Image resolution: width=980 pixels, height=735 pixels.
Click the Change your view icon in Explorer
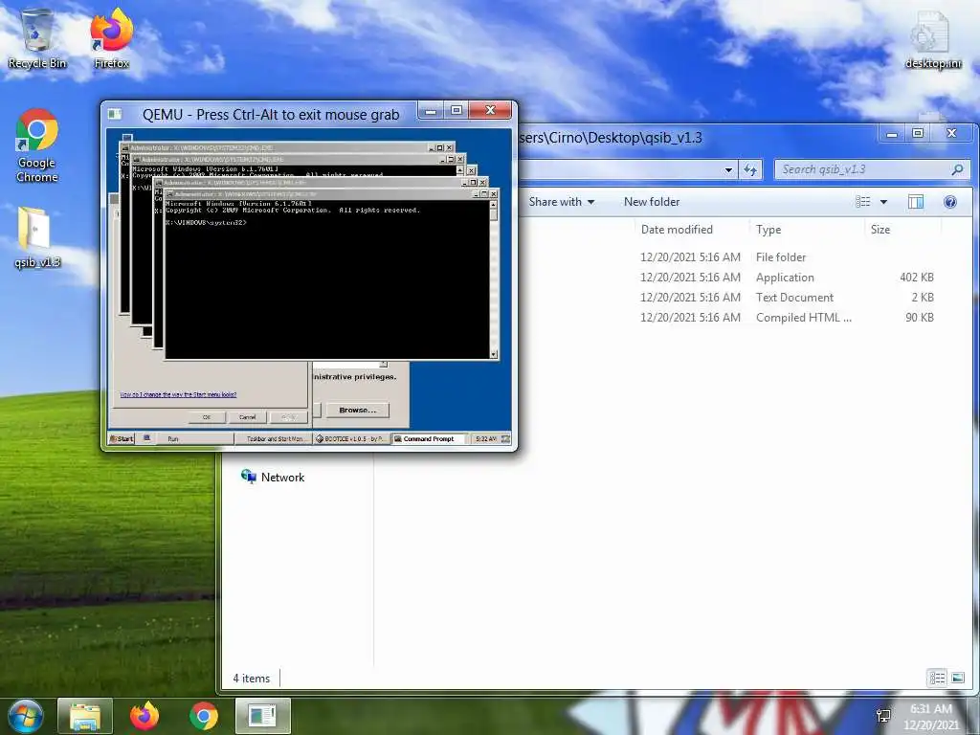click(x=863, y=201)
